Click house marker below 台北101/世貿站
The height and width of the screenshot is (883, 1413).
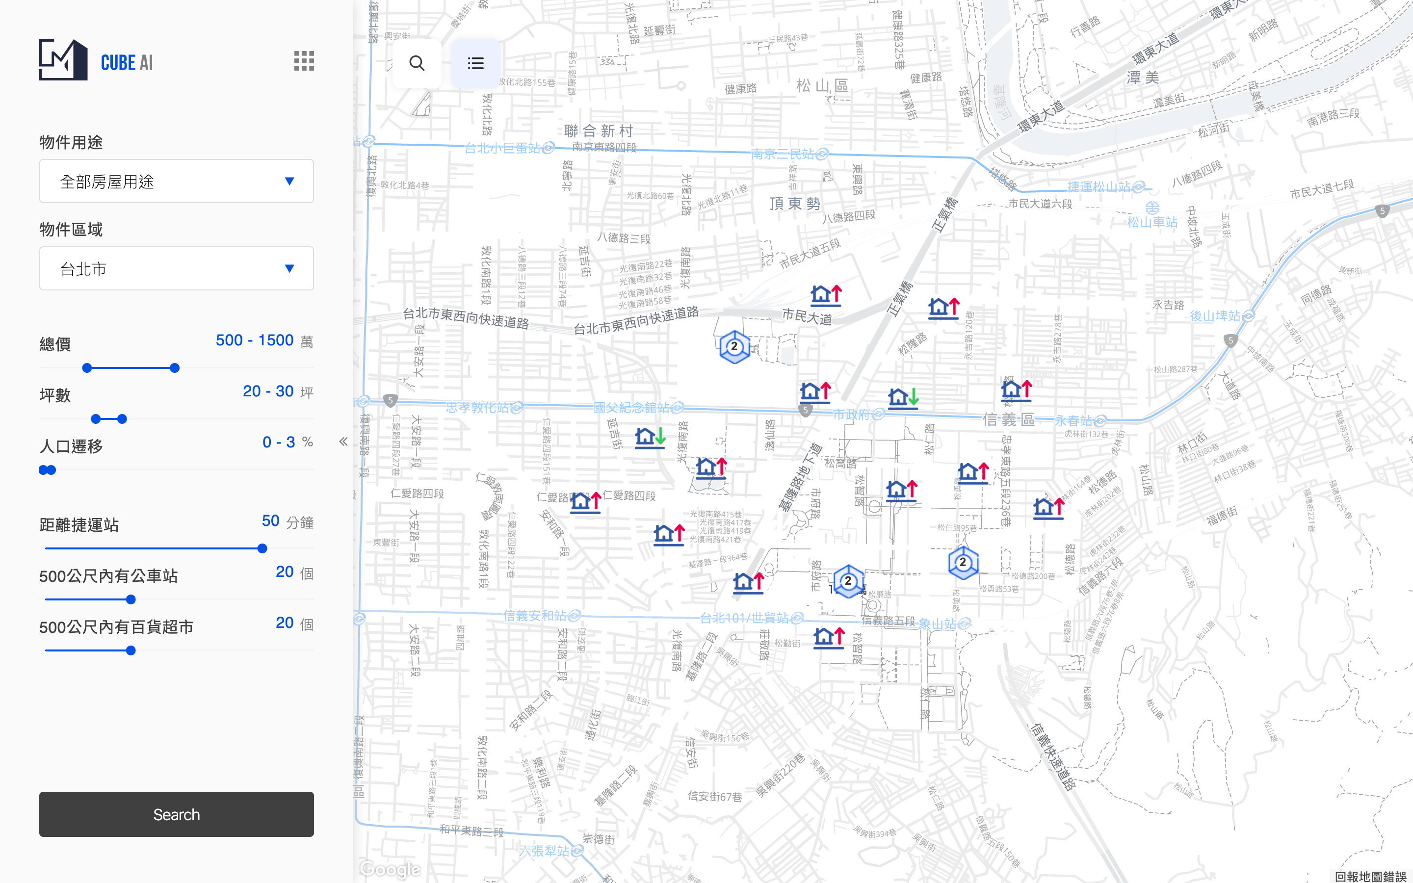[829, 637]
